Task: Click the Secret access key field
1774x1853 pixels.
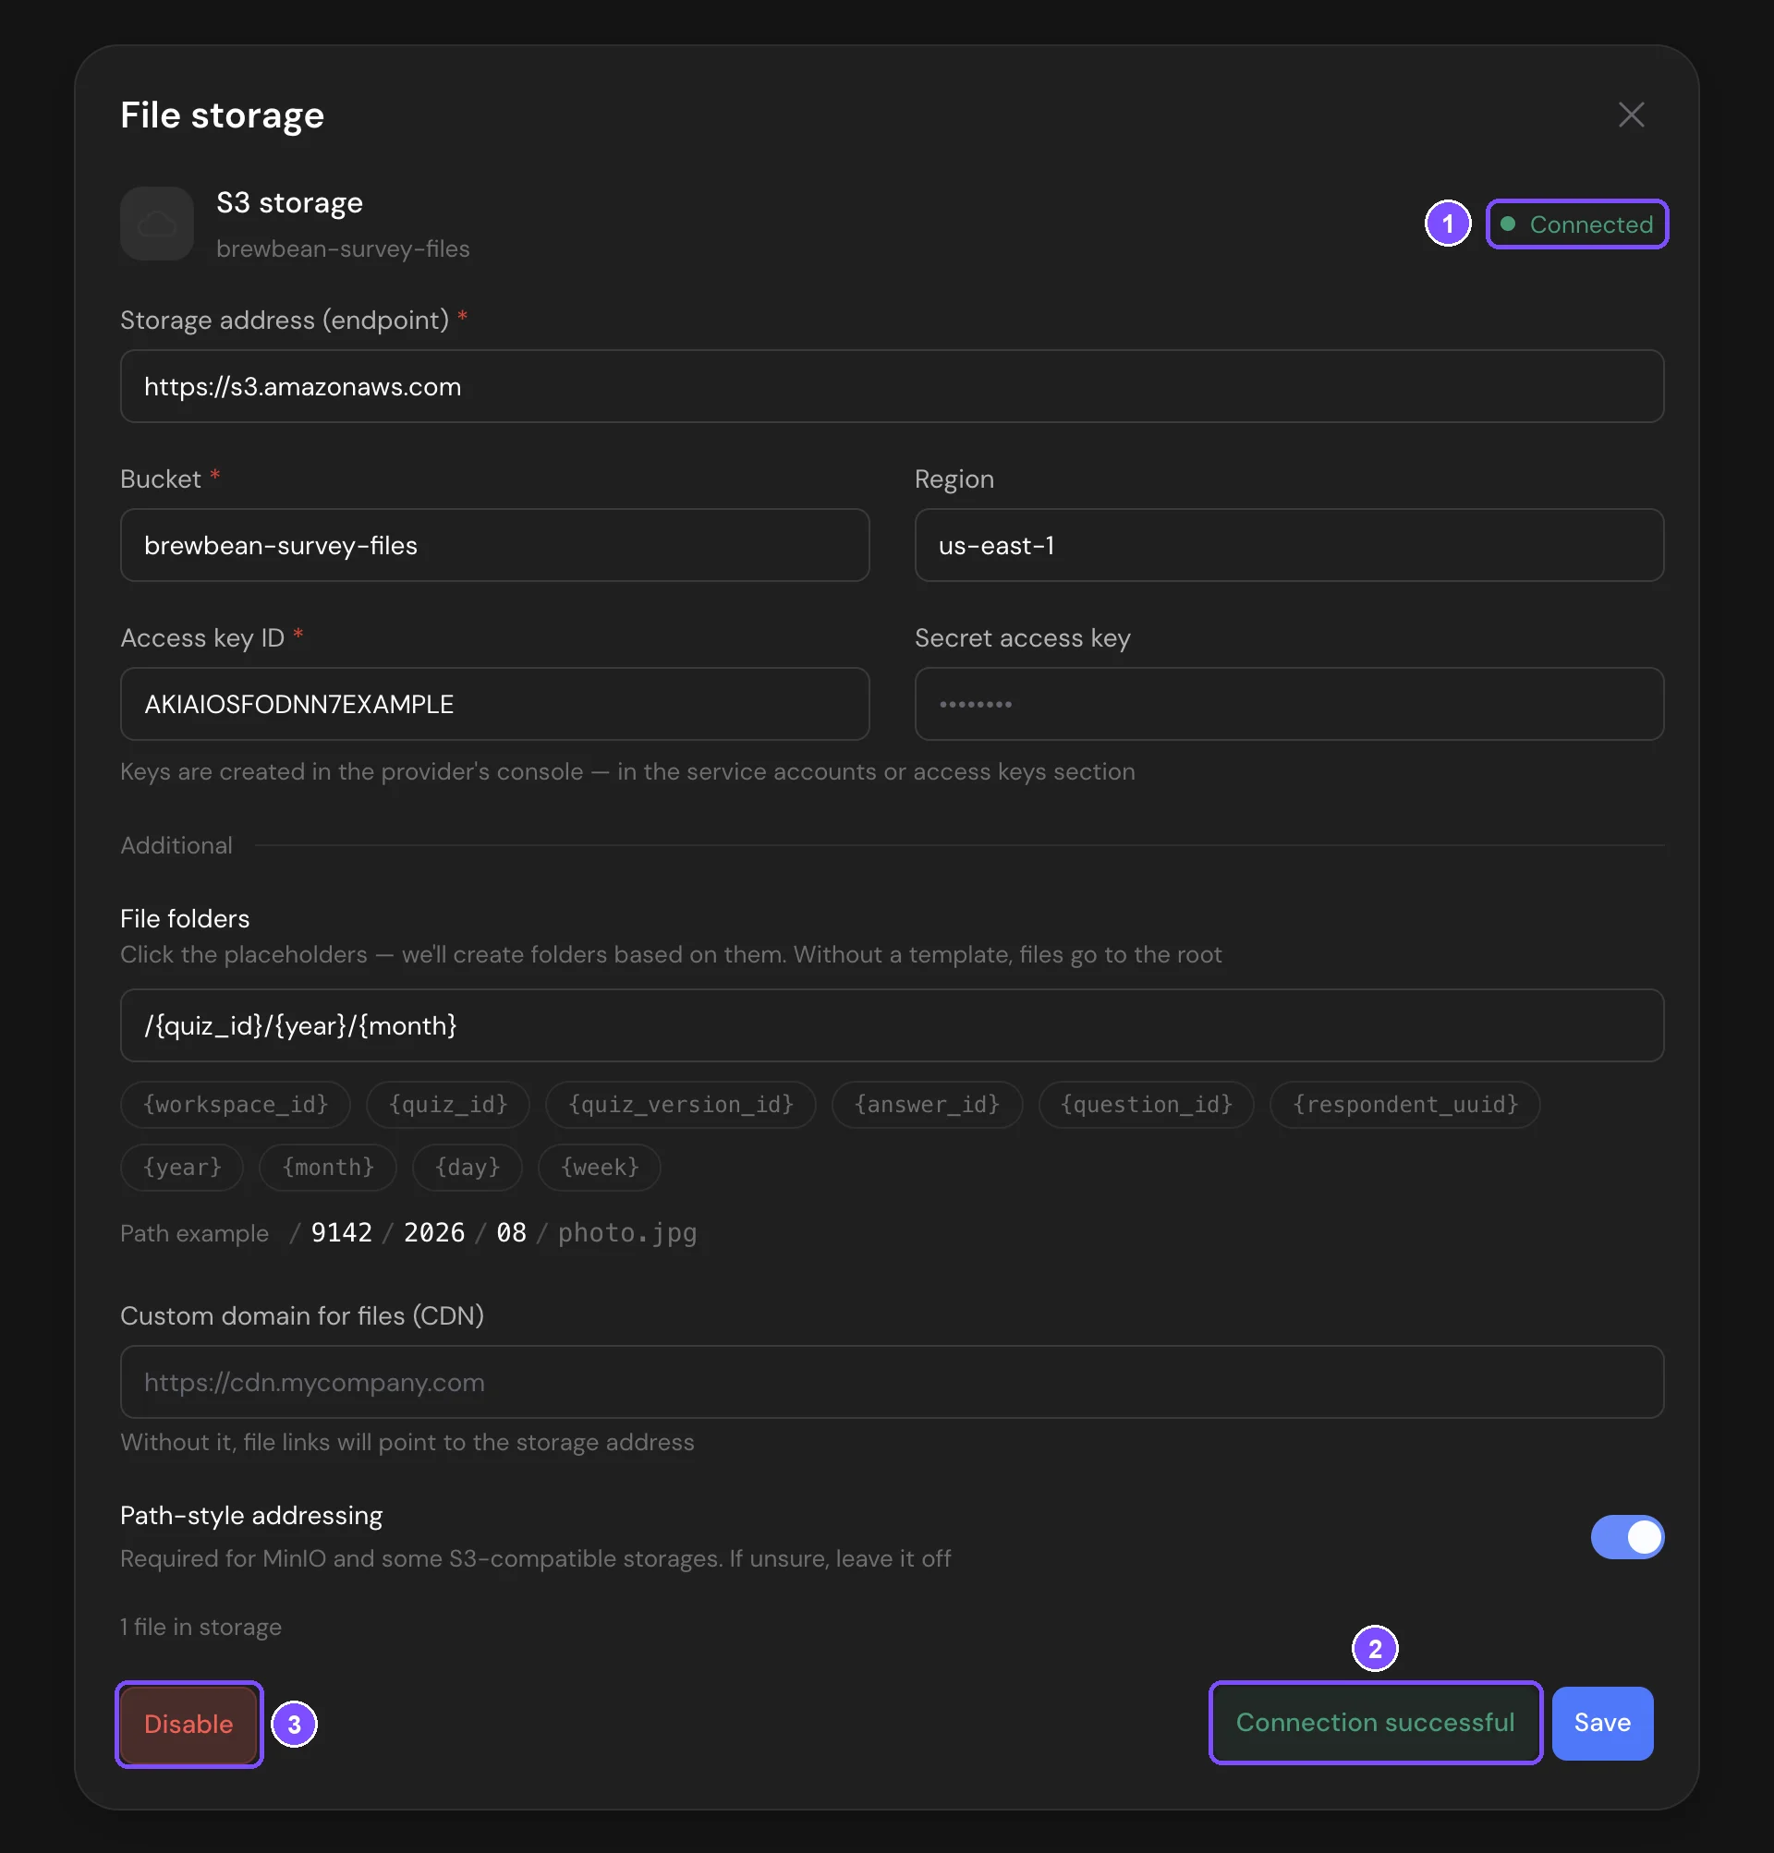Action: click(x=1288, y=703)
